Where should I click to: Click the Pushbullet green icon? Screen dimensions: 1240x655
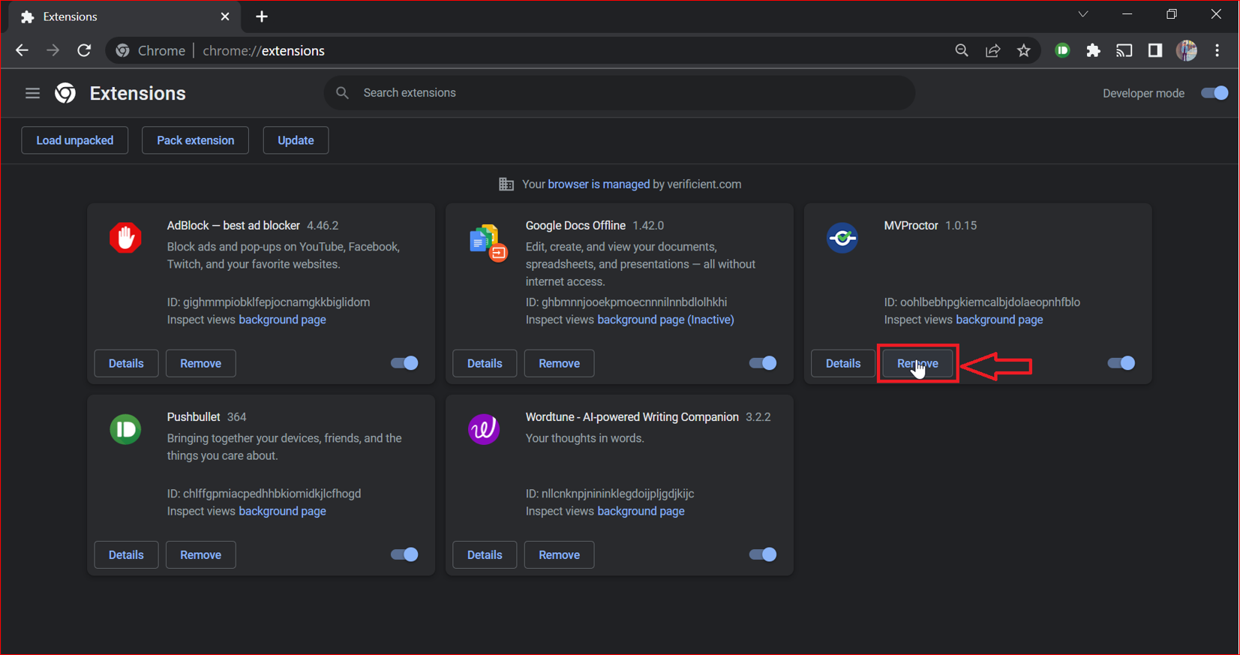pyautogui.click(x=125, y=429)
